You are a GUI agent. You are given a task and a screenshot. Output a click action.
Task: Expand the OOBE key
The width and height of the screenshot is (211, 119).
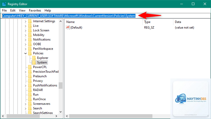point(25,44)
